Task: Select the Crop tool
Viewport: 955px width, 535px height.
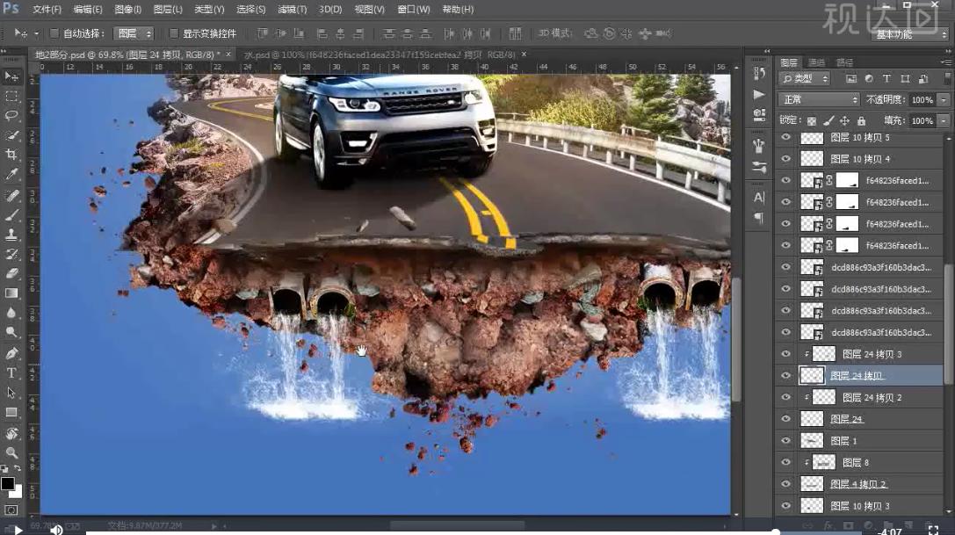Action: coord(12,155)
